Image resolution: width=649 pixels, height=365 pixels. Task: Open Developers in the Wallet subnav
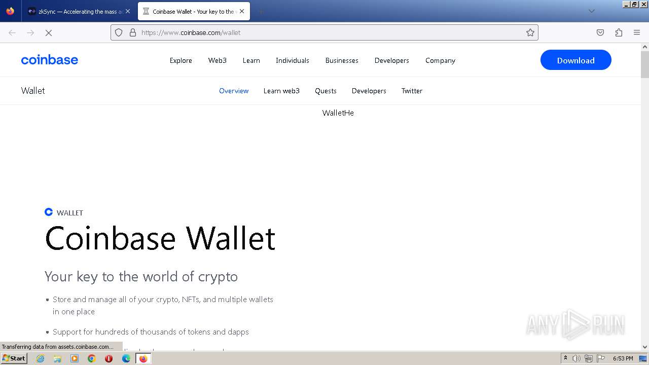(369, 91)
